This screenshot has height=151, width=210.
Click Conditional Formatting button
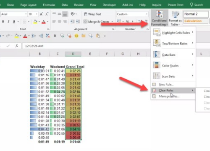pos(160,18)
